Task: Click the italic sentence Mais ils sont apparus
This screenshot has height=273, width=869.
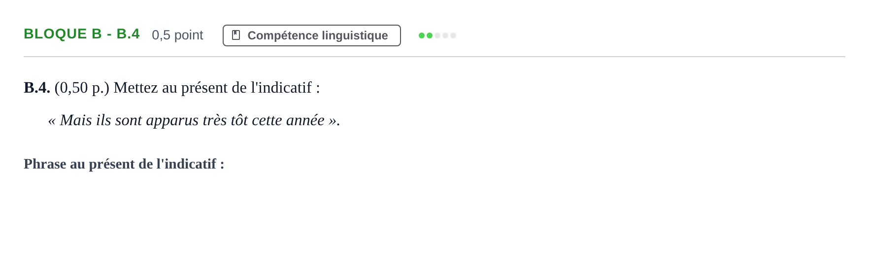Action: point(194,120)
